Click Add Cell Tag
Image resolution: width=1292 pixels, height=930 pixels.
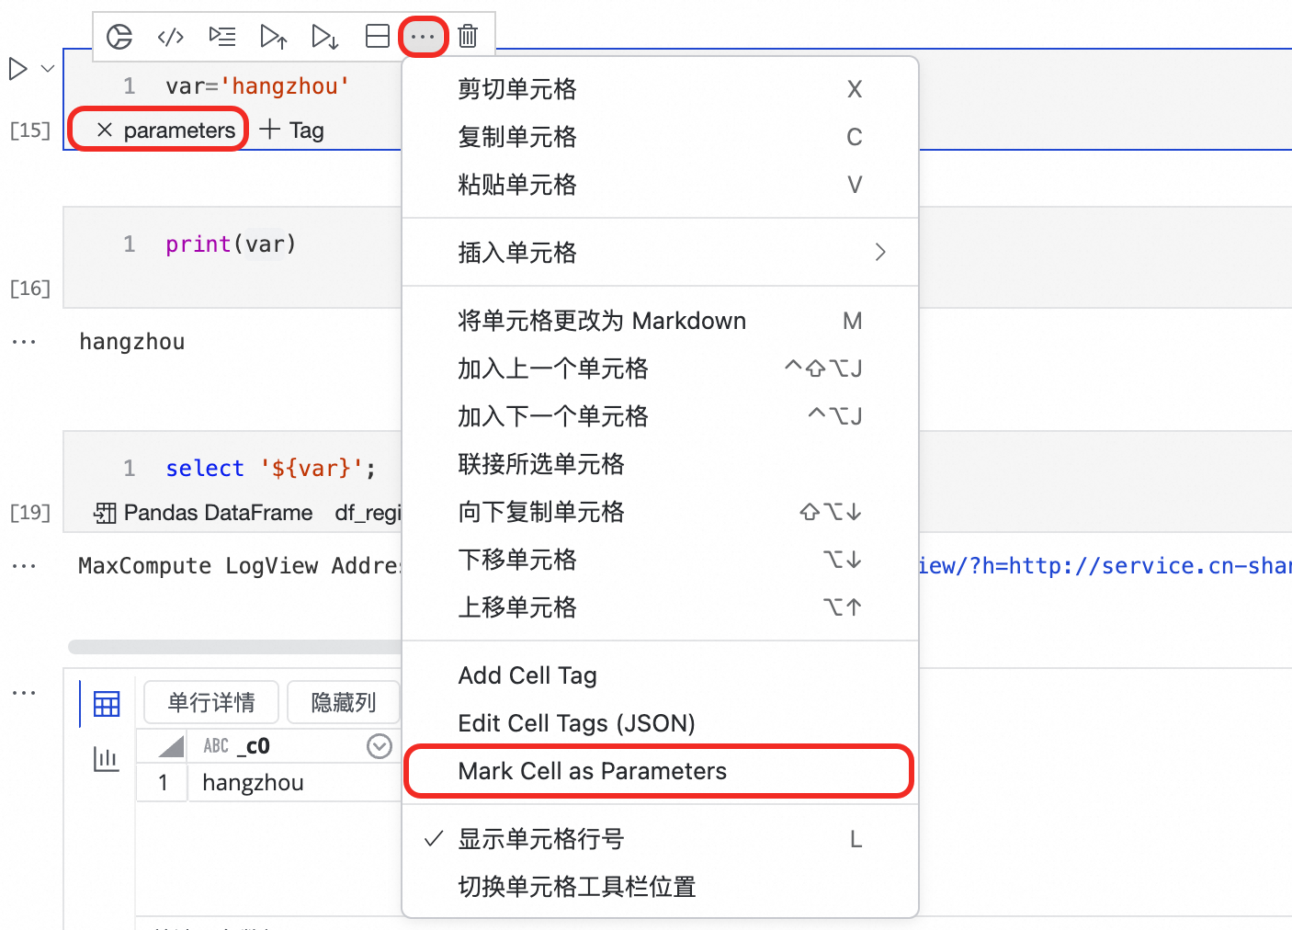pos(660,675)
